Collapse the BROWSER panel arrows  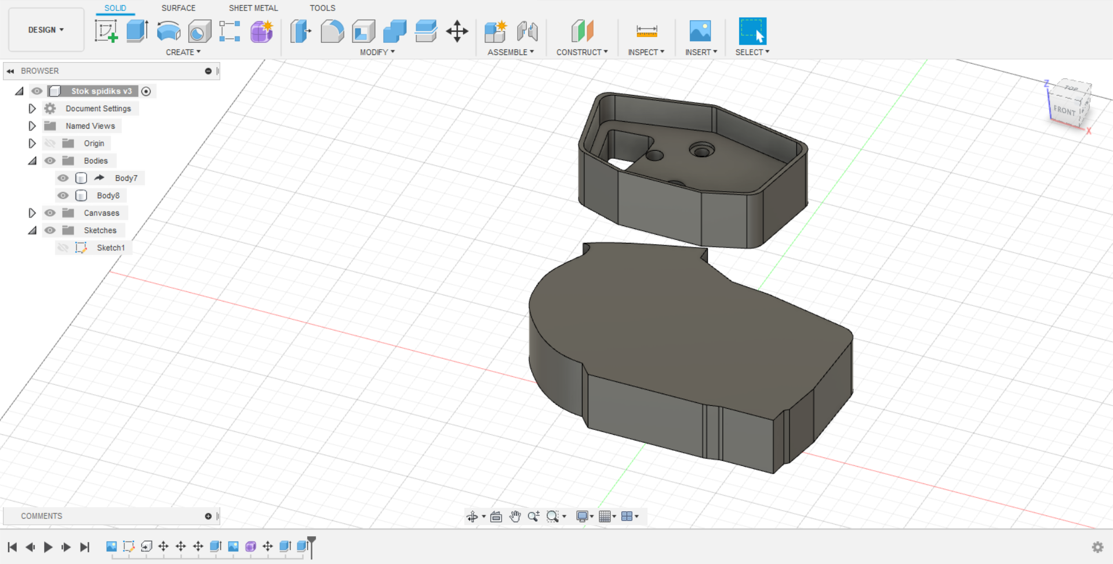coord(10,71)
